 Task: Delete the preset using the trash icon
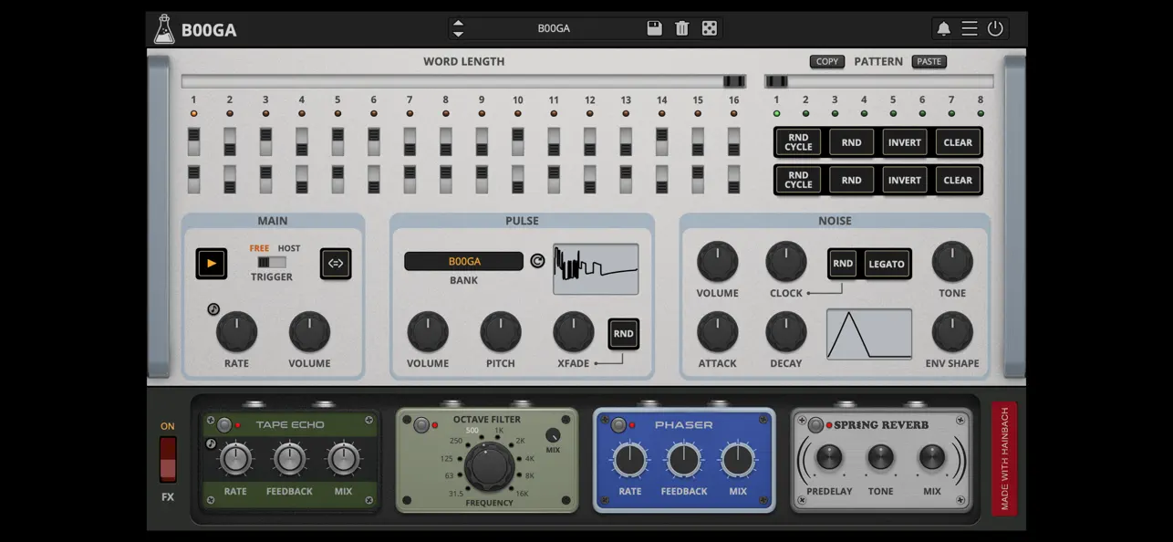680,28
